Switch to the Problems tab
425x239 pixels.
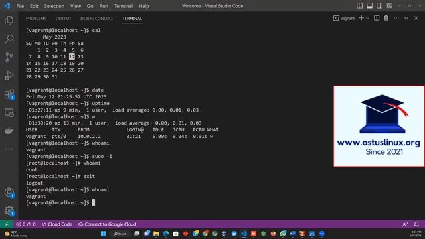(36, 19)
